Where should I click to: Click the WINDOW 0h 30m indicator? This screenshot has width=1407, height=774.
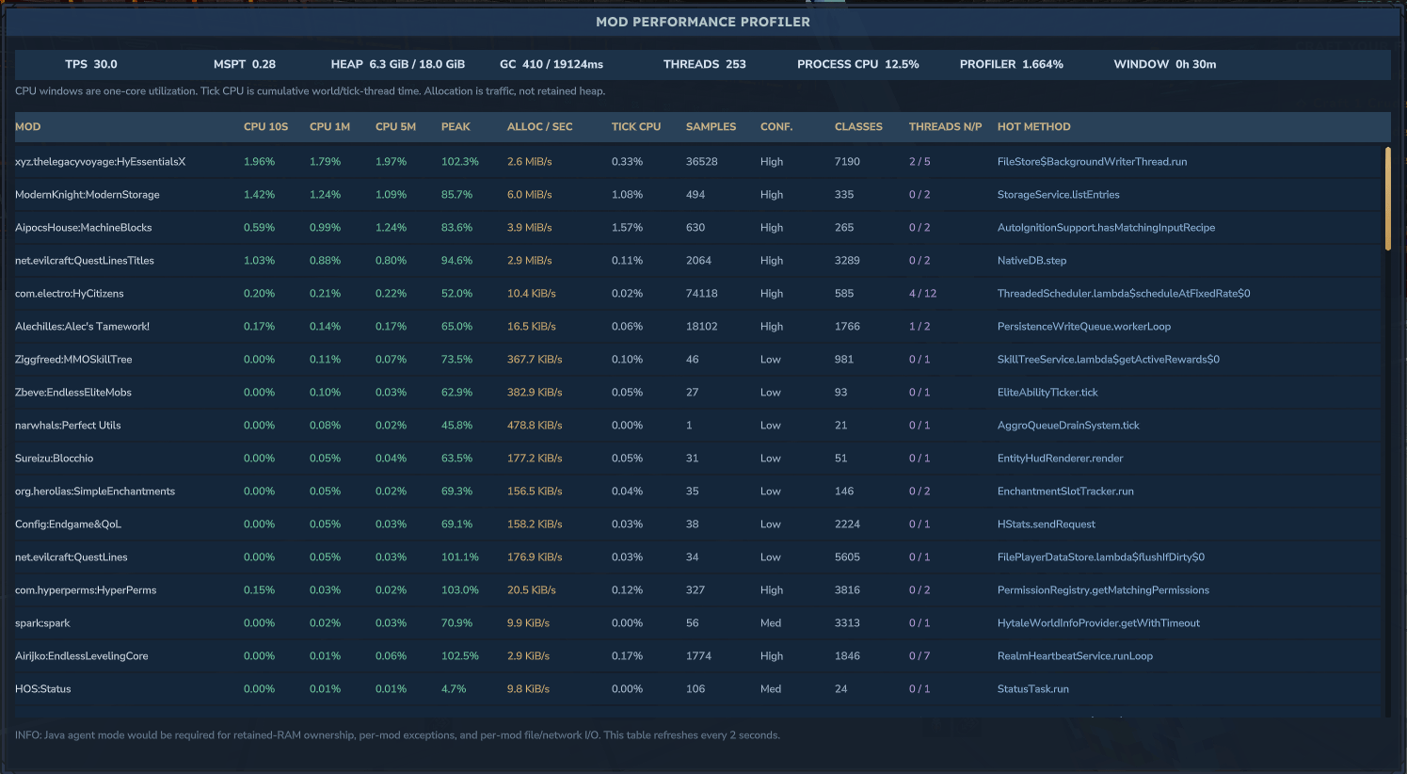(1164, 64)
